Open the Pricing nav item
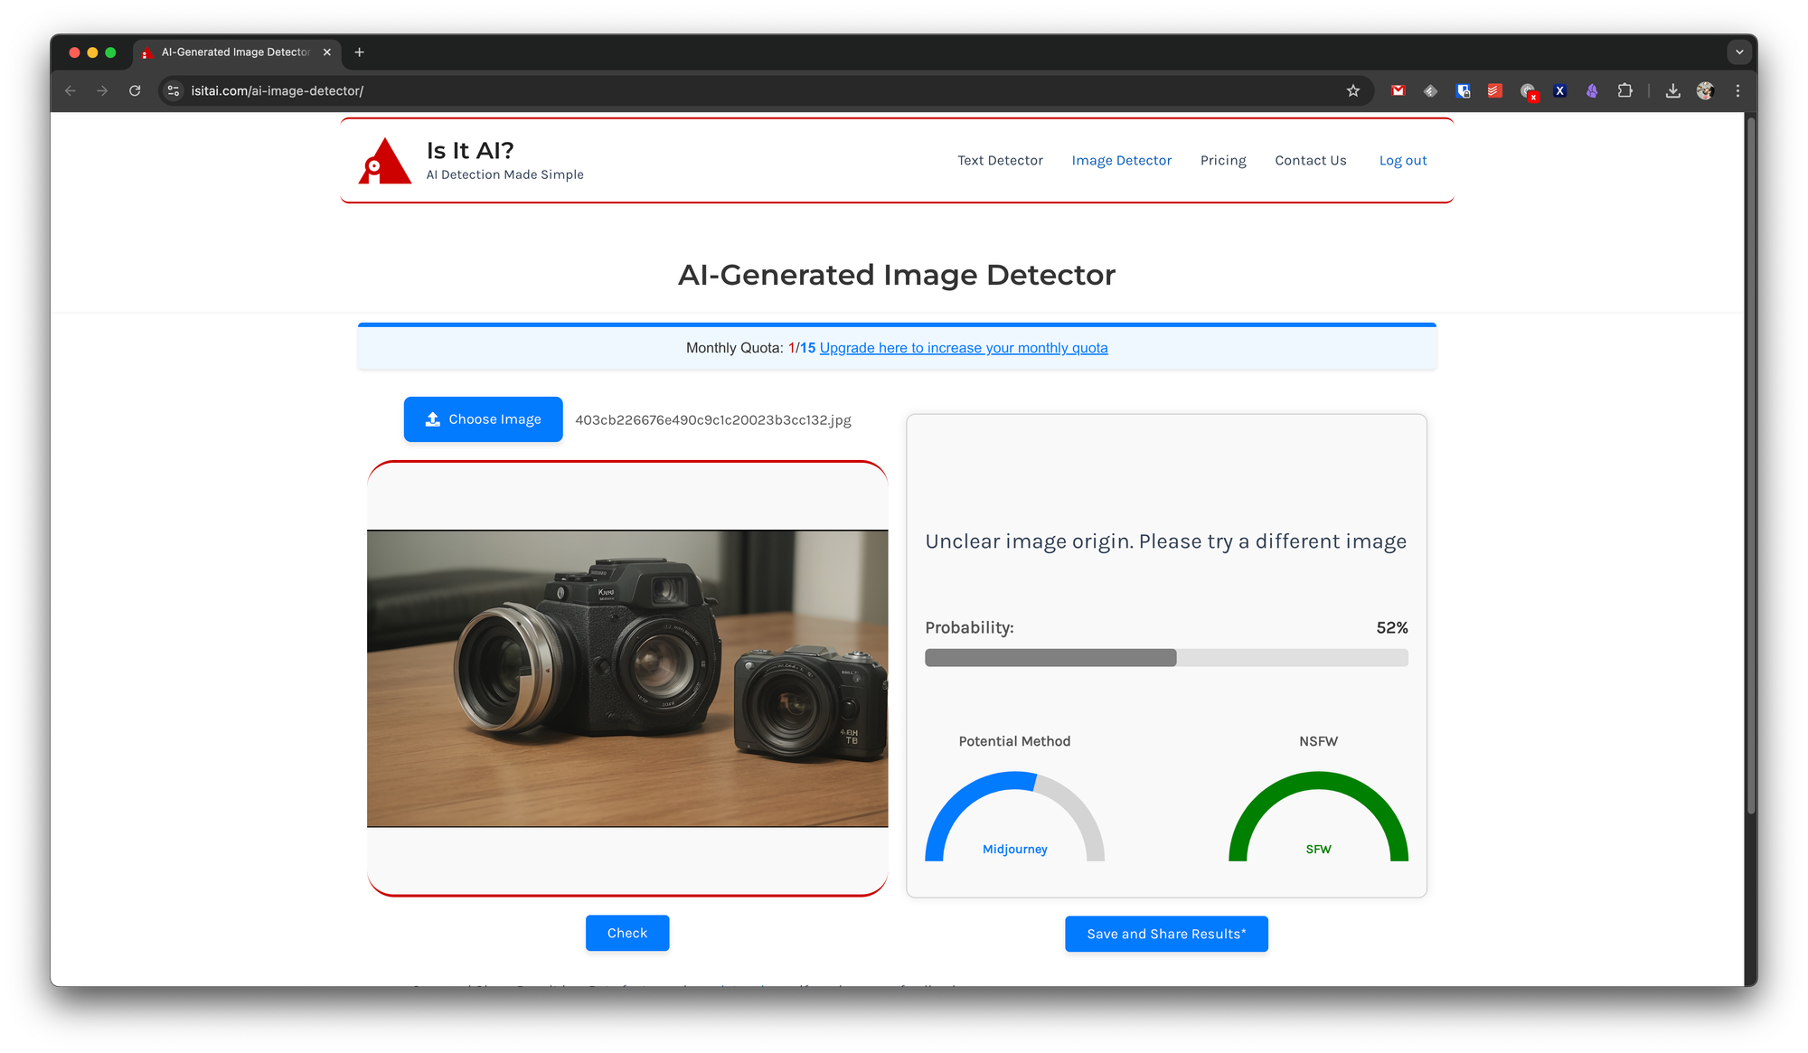1808x1053 pixels. (1222, 160)
